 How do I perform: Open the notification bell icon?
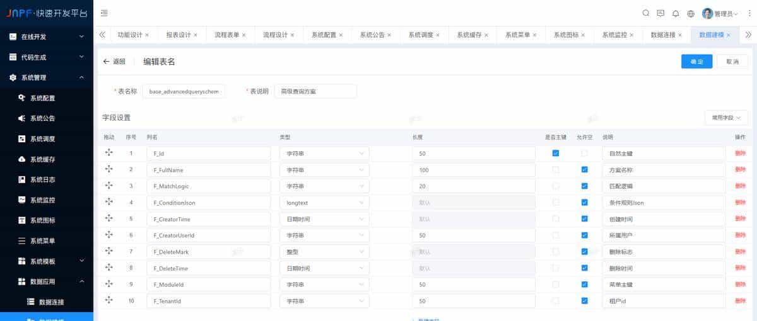(676, 13)
